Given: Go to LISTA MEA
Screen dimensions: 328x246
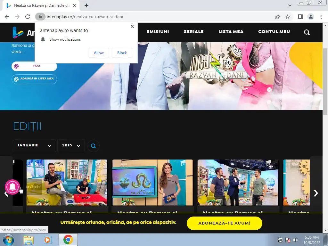Looking at the screenshot, I should tap(231, 32).
